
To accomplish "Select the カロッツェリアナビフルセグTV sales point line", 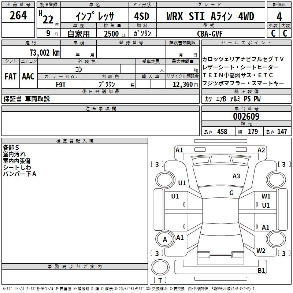I will click(243, 59).
